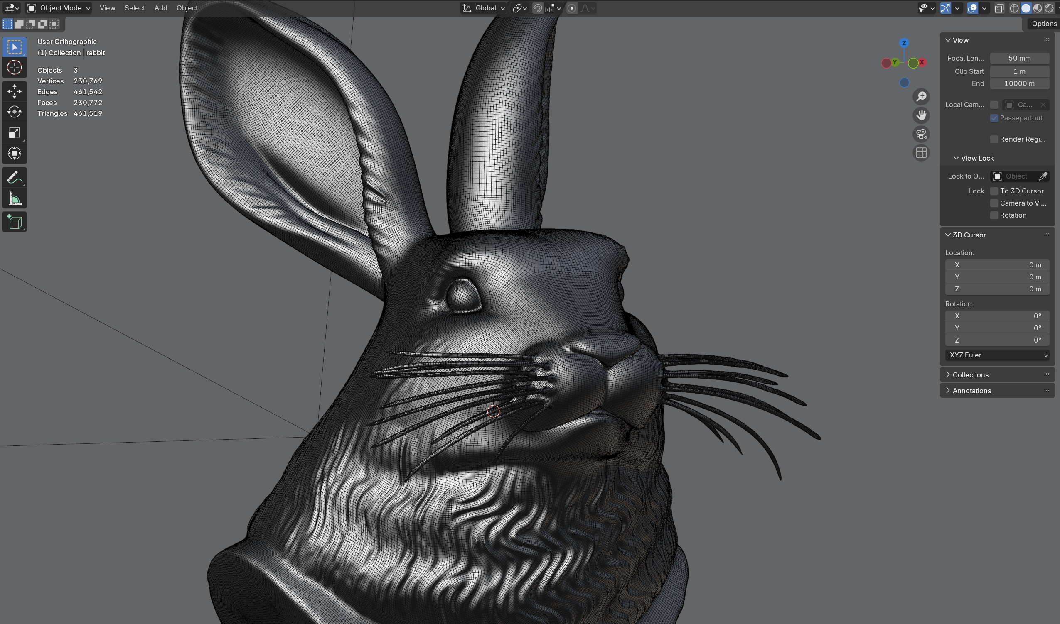
Task: Activate the Annotate pencil tool
Action: tap(14, 177)
